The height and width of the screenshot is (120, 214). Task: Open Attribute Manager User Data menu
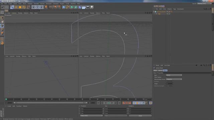click(167, 65)
